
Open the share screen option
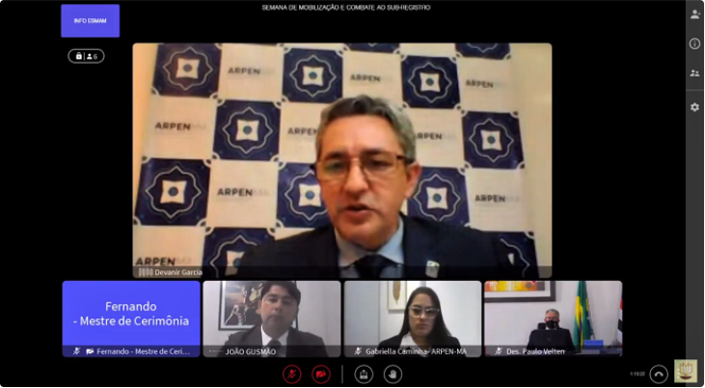[x=364, y=374]
